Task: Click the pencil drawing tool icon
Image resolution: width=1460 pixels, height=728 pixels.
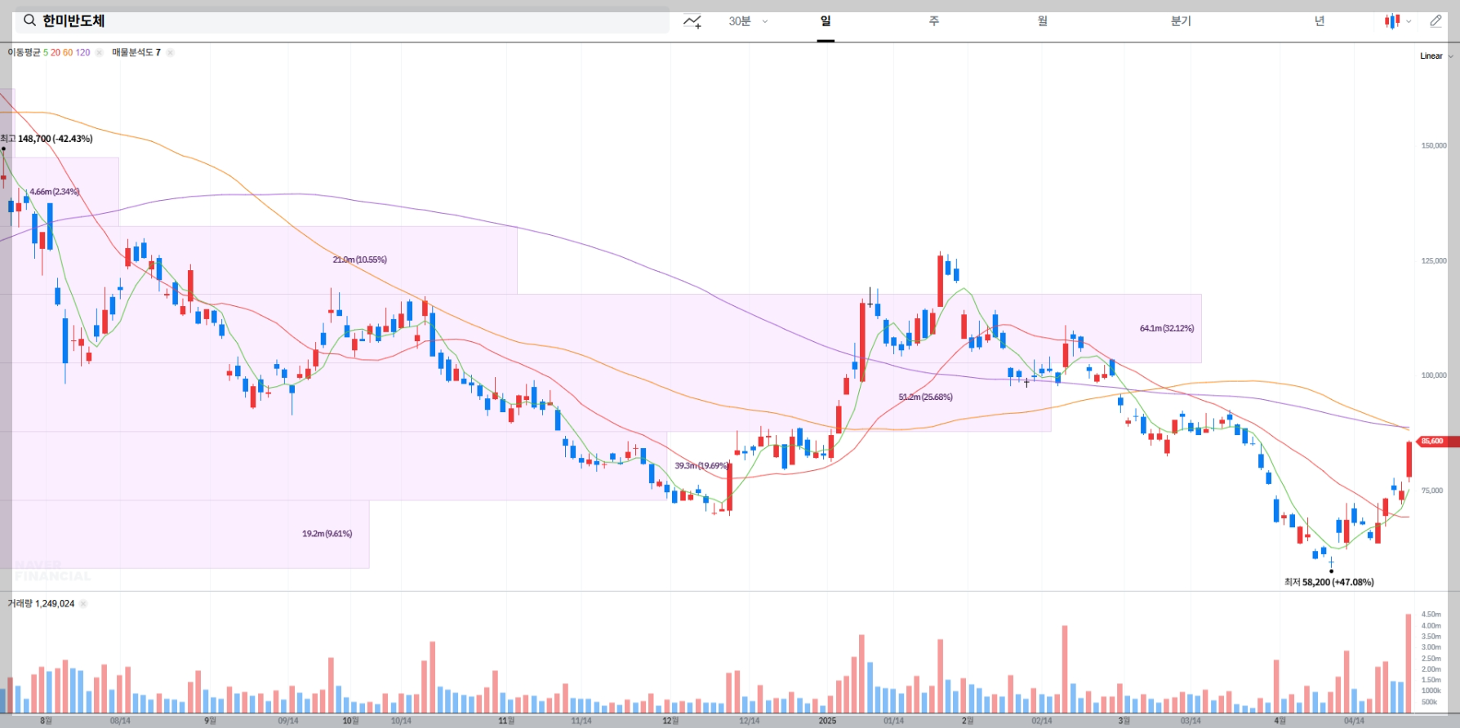Action: tap(1436, 21)
